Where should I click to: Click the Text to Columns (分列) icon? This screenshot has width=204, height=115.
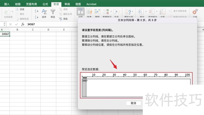coord(81,12)
